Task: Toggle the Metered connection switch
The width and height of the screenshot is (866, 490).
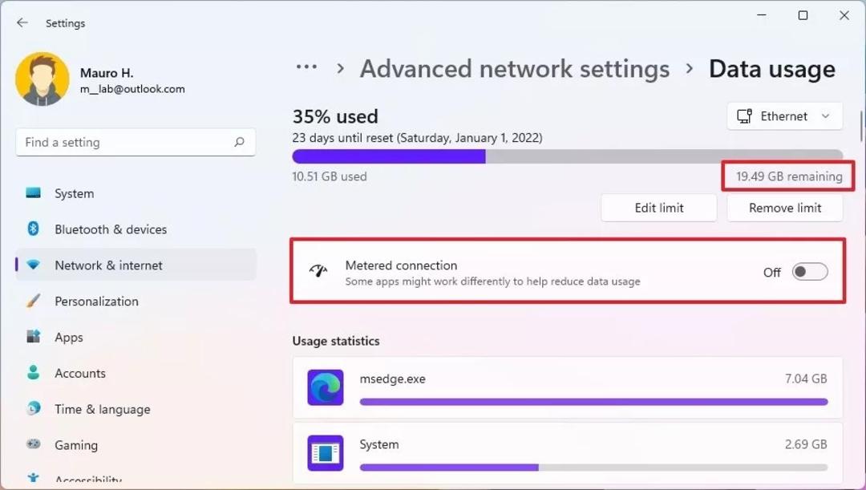Action: click(810, 272)
